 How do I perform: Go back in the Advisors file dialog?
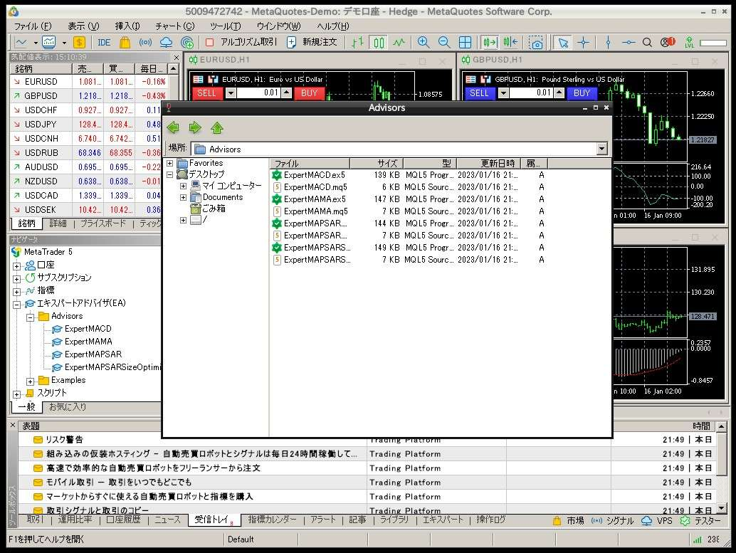click(x=173, y=127)
